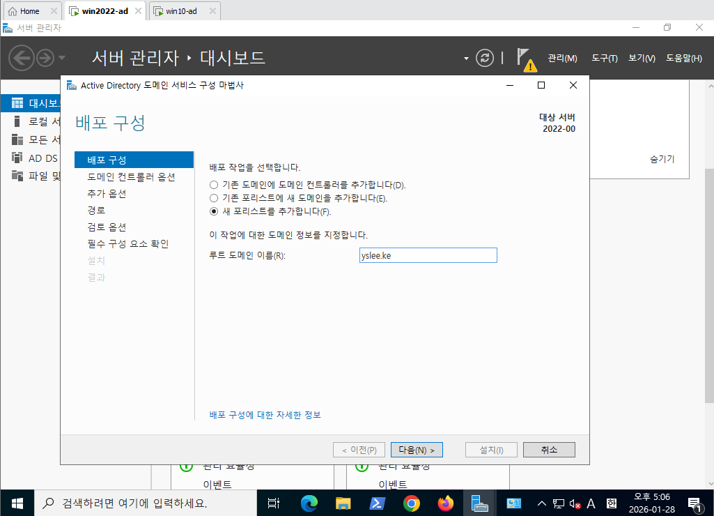
Task: Click 숨기기 link in dashboard
Action: (662, 159)
